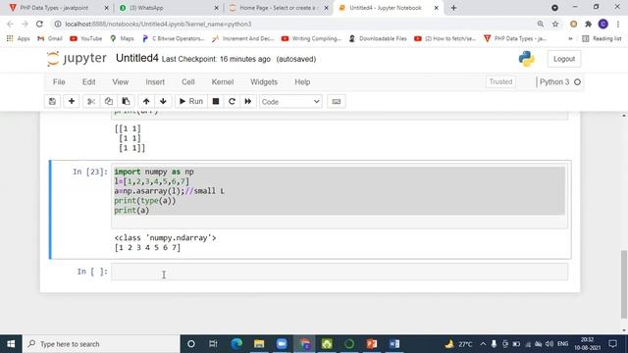Image resolution: width=628 pixels, height=353 pixels.
Task: Open the Cell menu
Action: pos(187,82)
